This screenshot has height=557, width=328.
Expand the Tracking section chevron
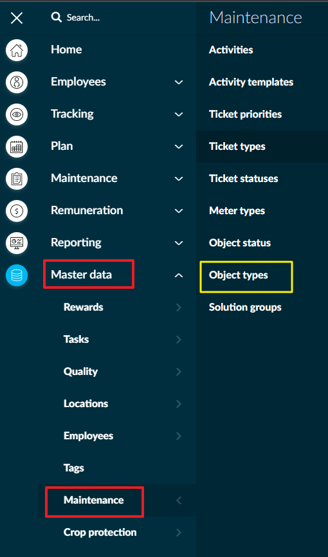point(179,114)
